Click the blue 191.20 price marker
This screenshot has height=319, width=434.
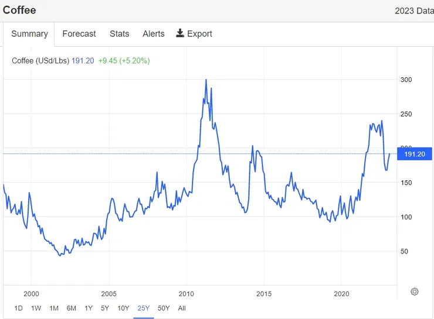[414, 154]
